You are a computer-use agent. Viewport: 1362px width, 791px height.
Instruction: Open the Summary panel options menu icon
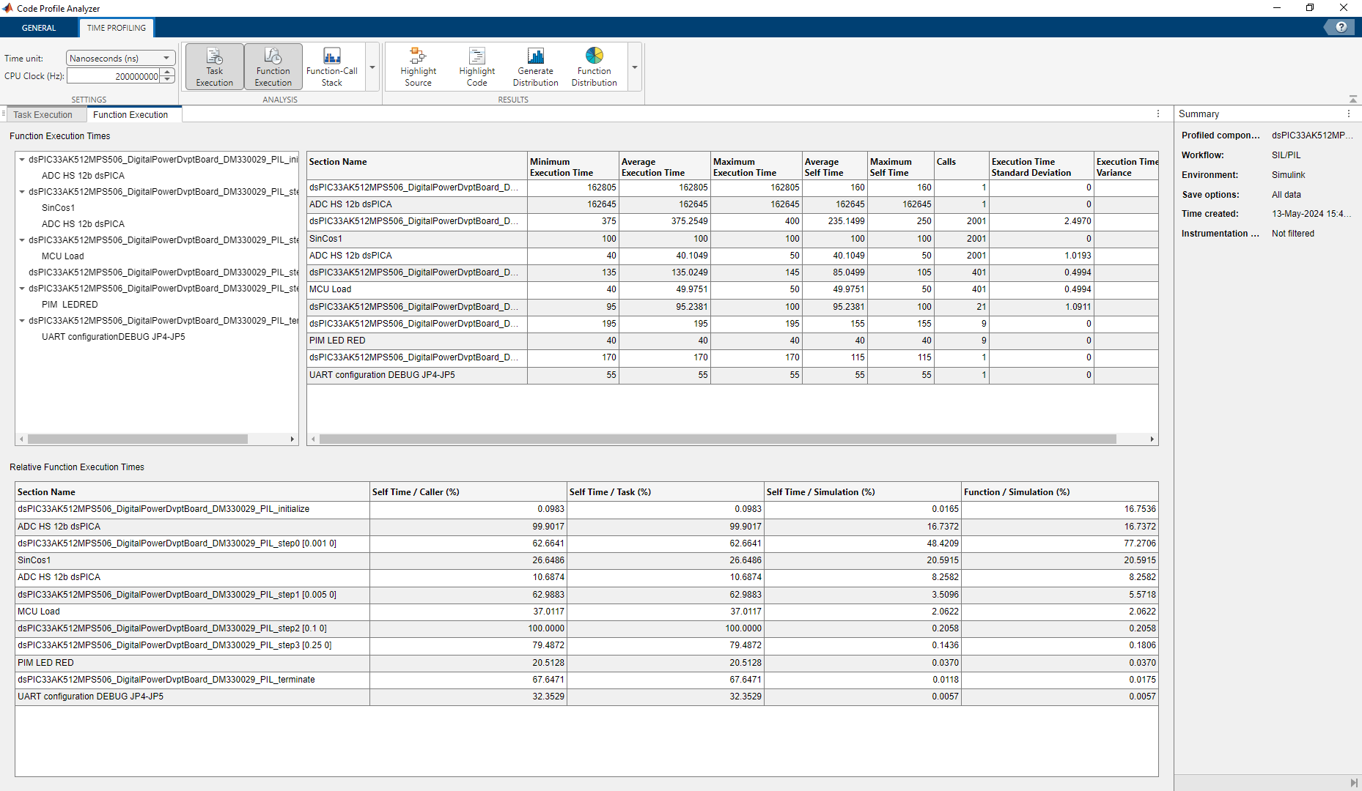click(1349, 114)
